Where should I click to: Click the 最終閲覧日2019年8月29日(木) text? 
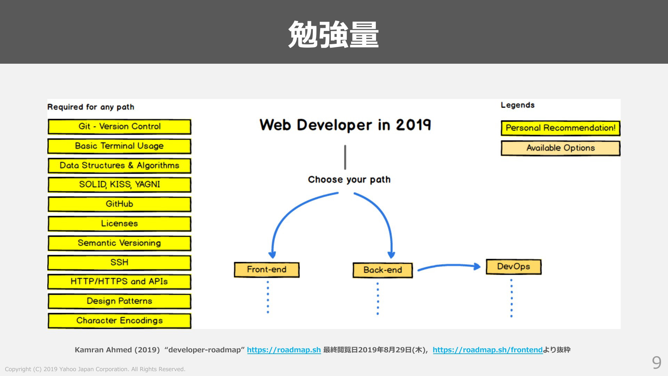pyautogui.click(x=375, y=350)
